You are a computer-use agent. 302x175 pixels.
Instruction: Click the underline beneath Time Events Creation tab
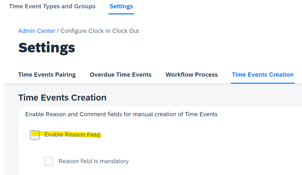(x=263, y=83)
